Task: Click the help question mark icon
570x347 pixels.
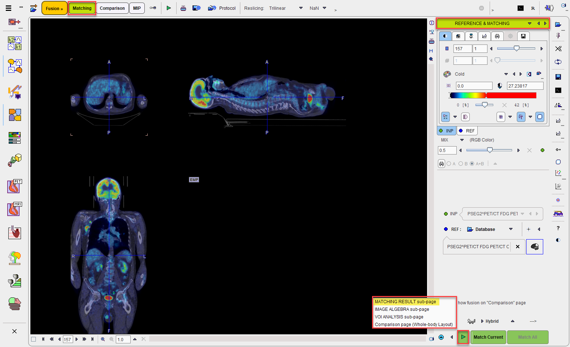Action: point(558,228)
